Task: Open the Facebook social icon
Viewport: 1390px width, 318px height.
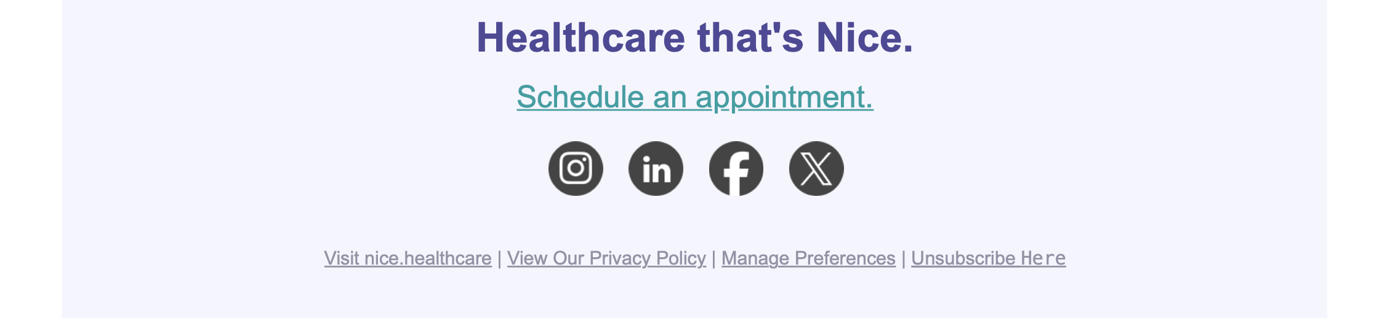Action: point(736,169)
